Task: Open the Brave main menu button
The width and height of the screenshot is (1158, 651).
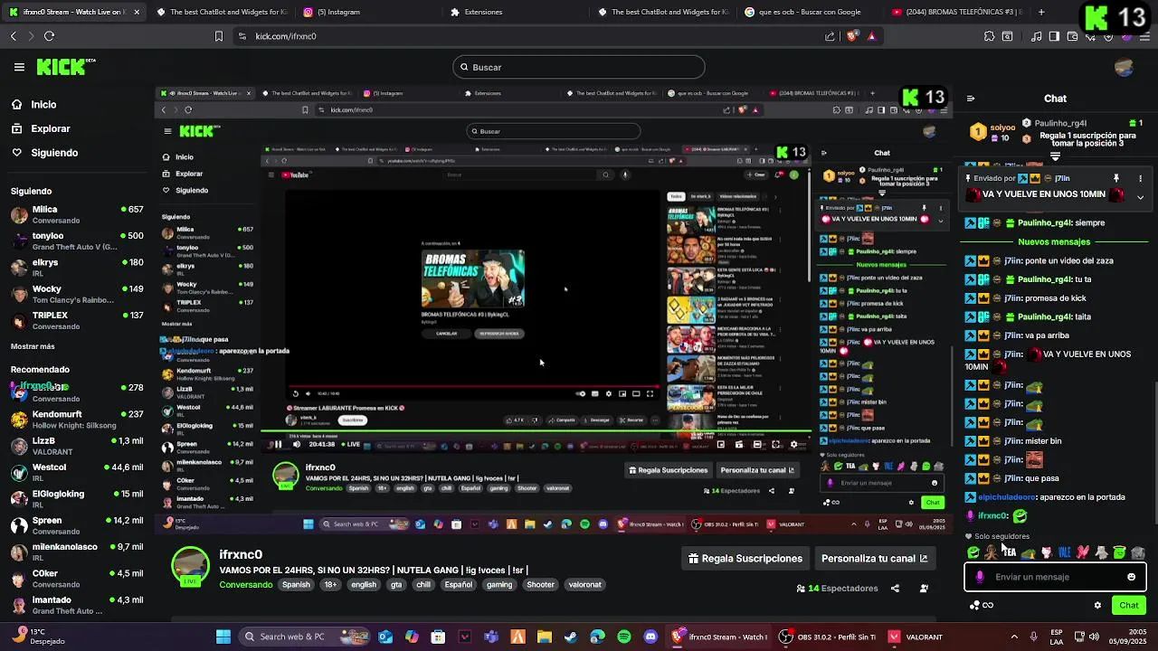Action: click(1144, 36)
